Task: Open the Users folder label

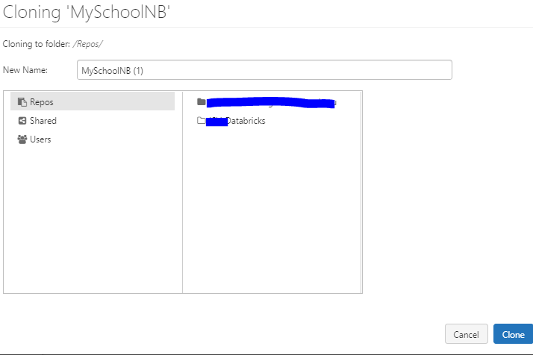Action: 40,139
